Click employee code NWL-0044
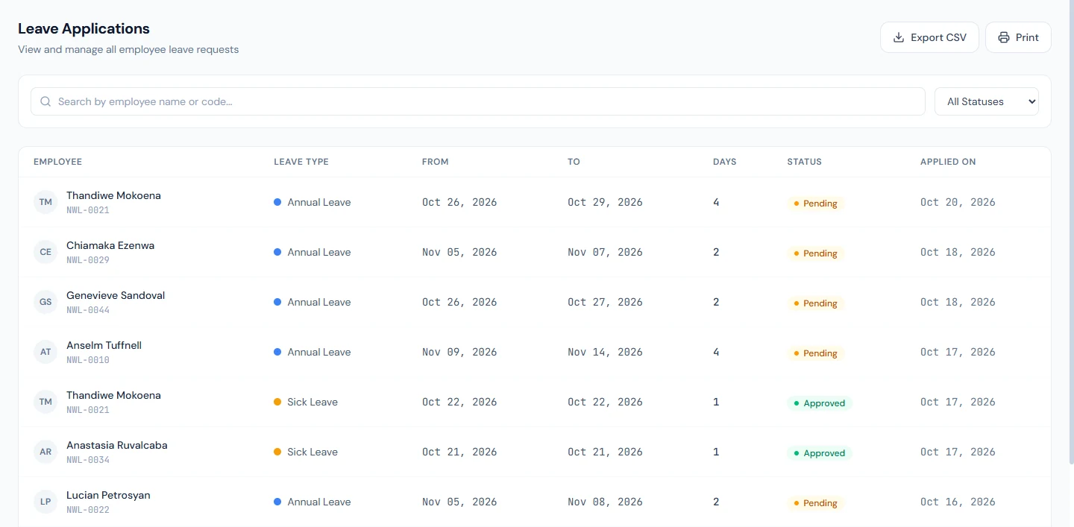The width and height of the screenshot is (1074, 527). click(x=88, y=310)
